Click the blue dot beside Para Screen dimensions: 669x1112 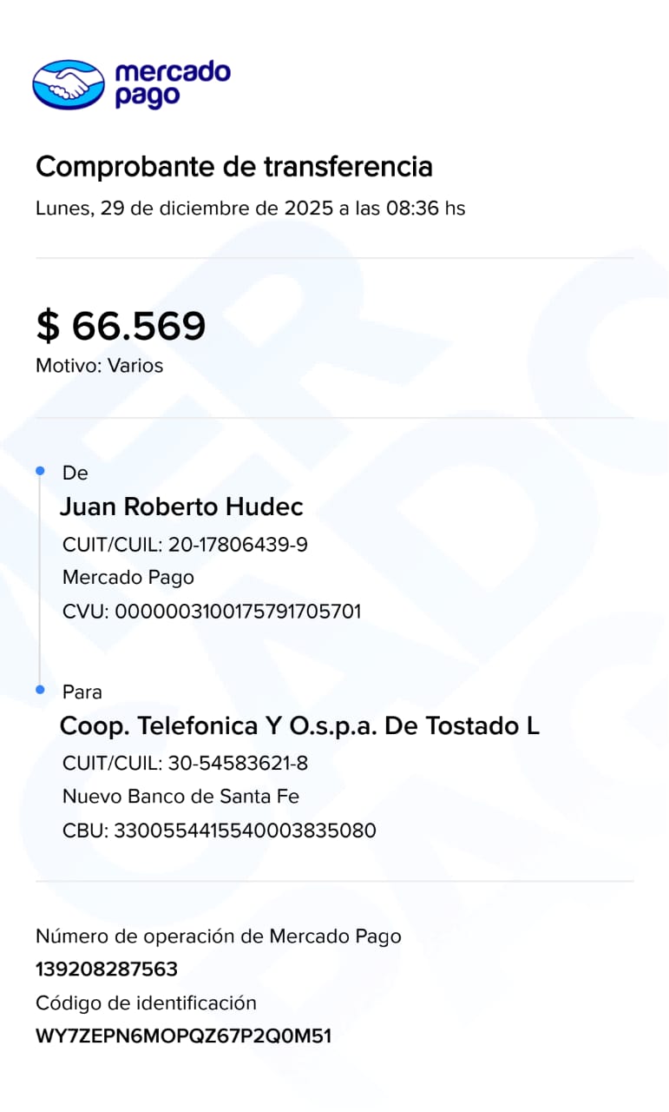tap(40, 689)
